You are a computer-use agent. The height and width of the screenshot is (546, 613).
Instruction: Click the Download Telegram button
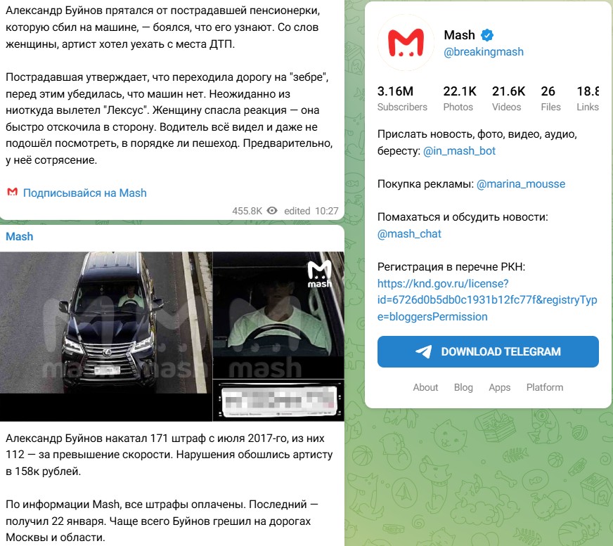pos(488,351)
